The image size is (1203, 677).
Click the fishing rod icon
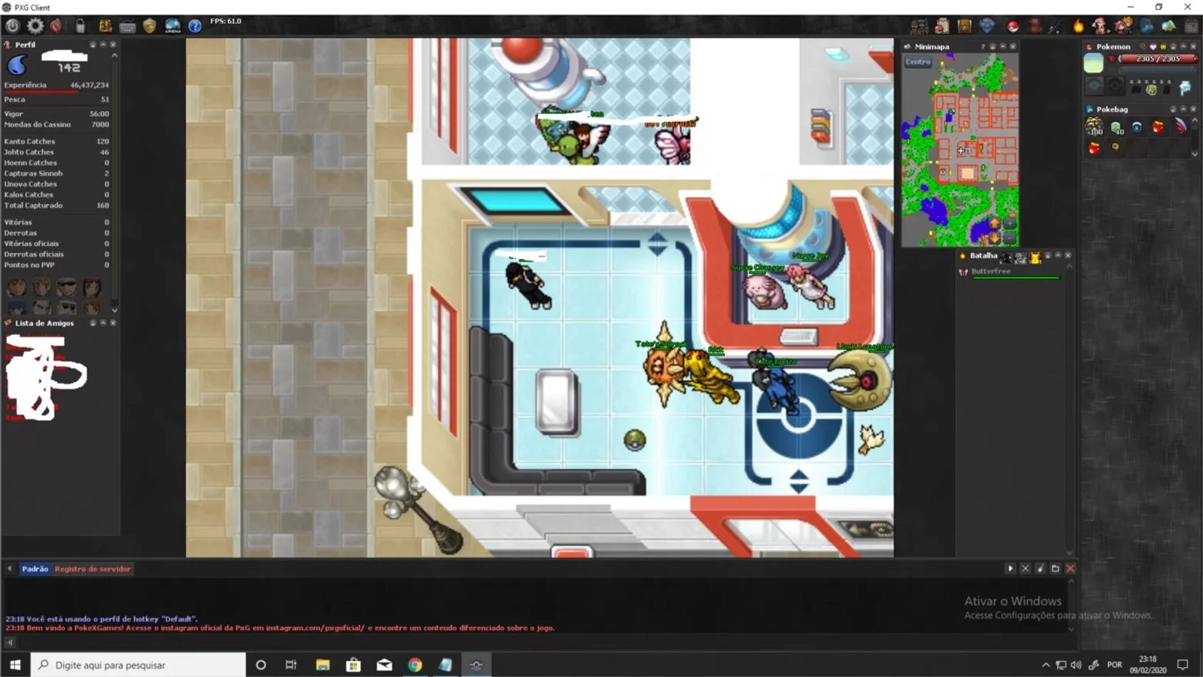(x=1055, y=26)
